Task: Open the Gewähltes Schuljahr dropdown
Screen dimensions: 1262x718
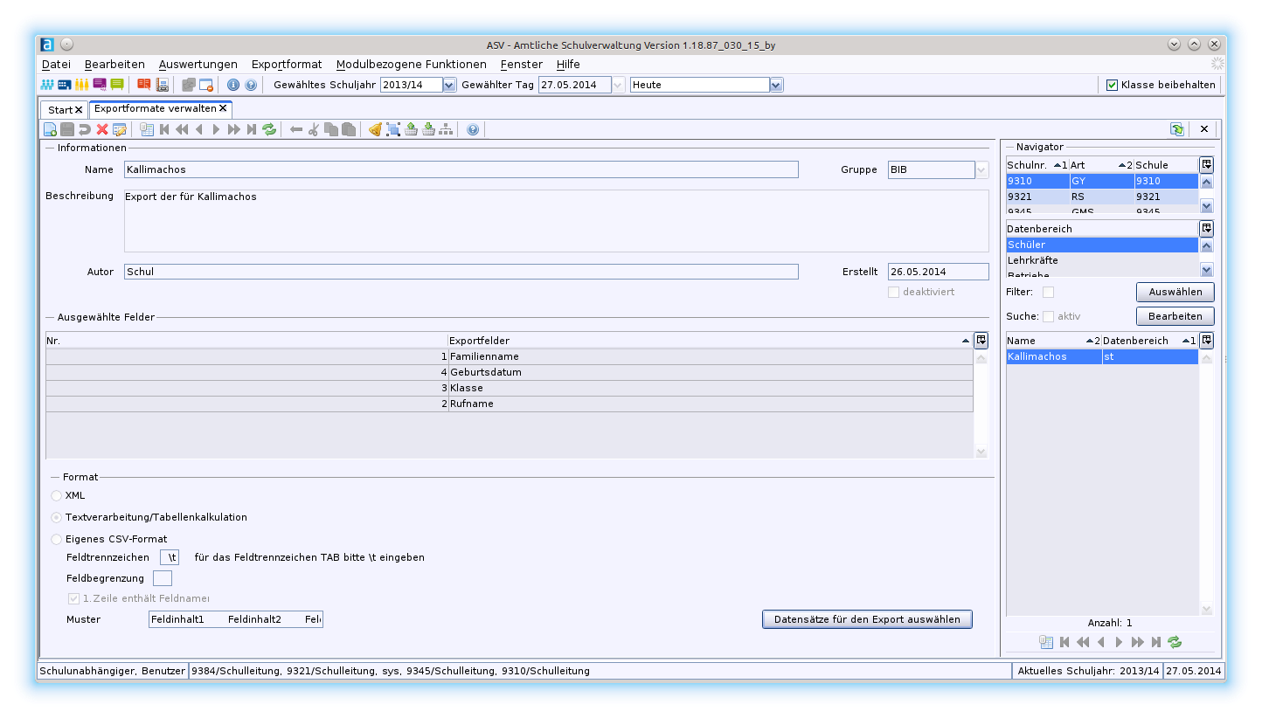Action: tap(449, 85)
